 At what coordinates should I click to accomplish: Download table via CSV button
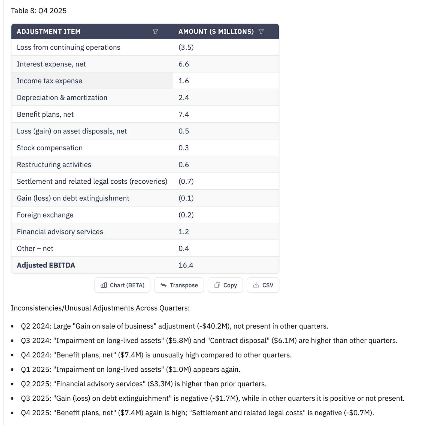pos(263,285)
